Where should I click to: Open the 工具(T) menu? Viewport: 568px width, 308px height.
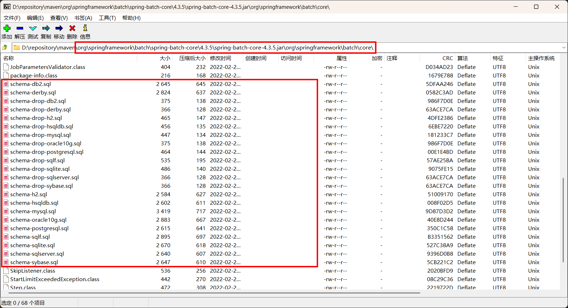[107, 18]
